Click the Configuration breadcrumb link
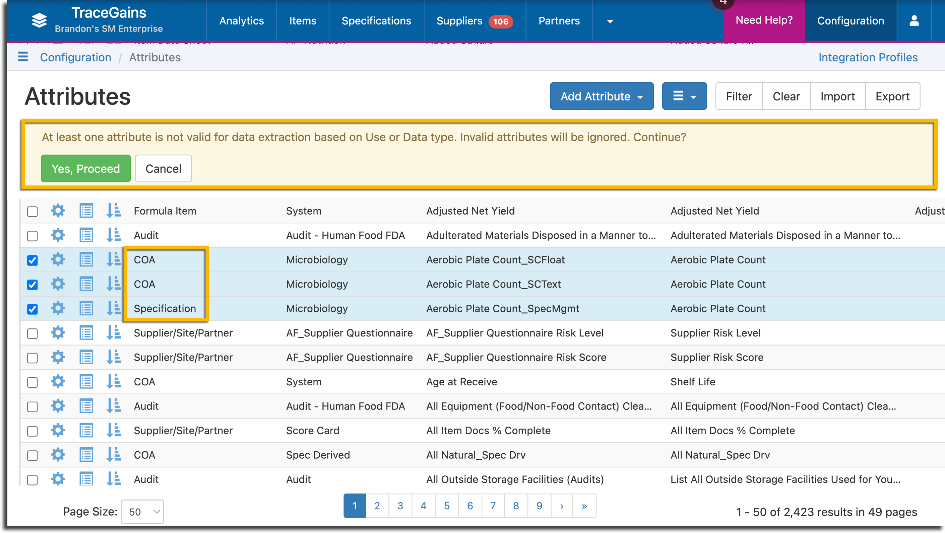Screen dimensions: 945x533 point(76,57)
